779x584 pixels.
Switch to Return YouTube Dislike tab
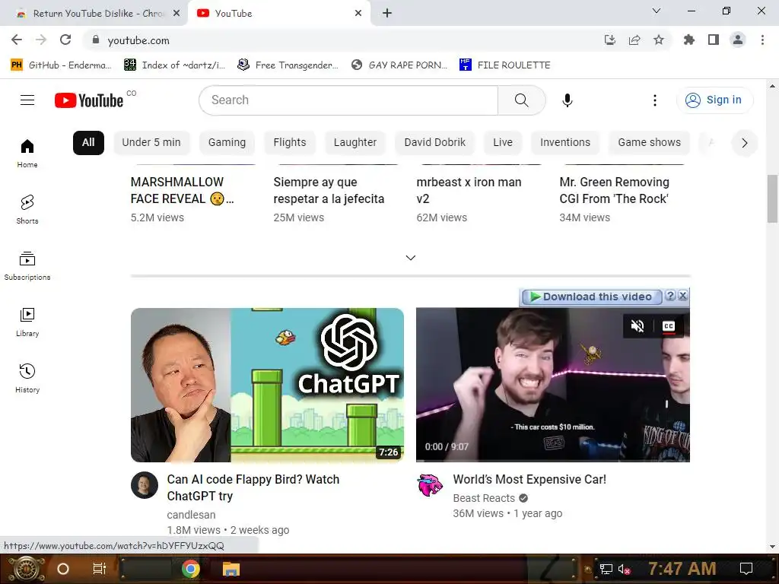93,14
